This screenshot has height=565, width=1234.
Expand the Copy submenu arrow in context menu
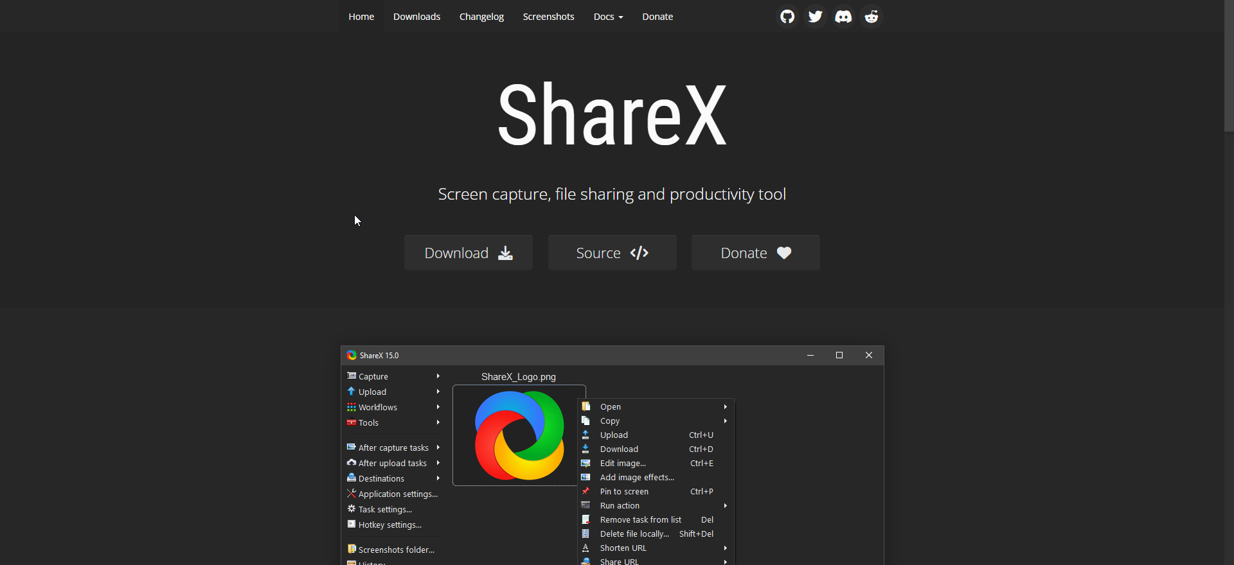[x=726, y=421]
